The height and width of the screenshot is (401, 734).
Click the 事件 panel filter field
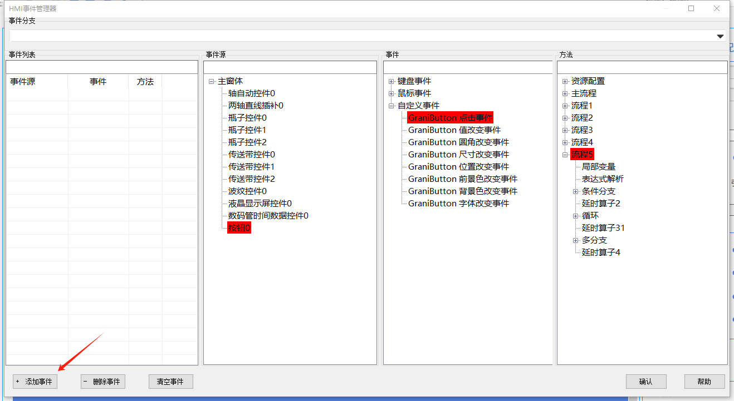pos(468,67)
